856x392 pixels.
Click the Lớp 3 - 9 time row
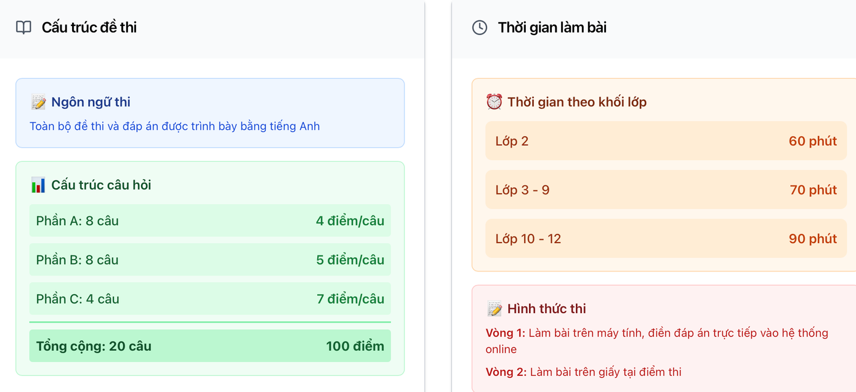(x=666, y=190)
